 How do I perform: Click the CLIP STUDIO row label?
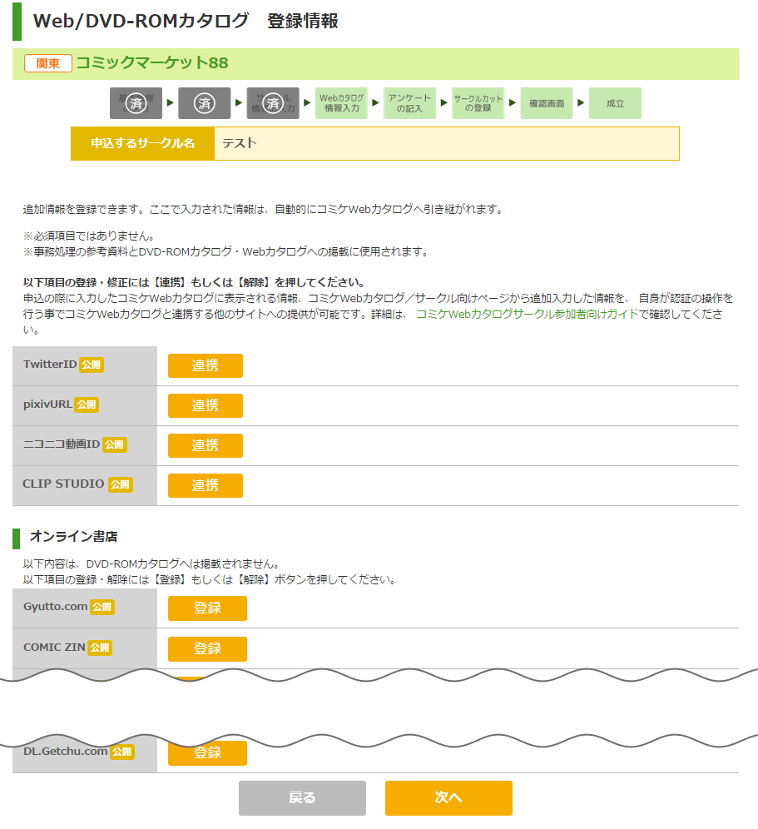63,484
